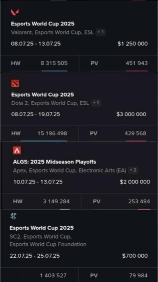The image size is (158, 282).
Task: Click the red Apex Legends logo icon
Action: pos(17,150)
